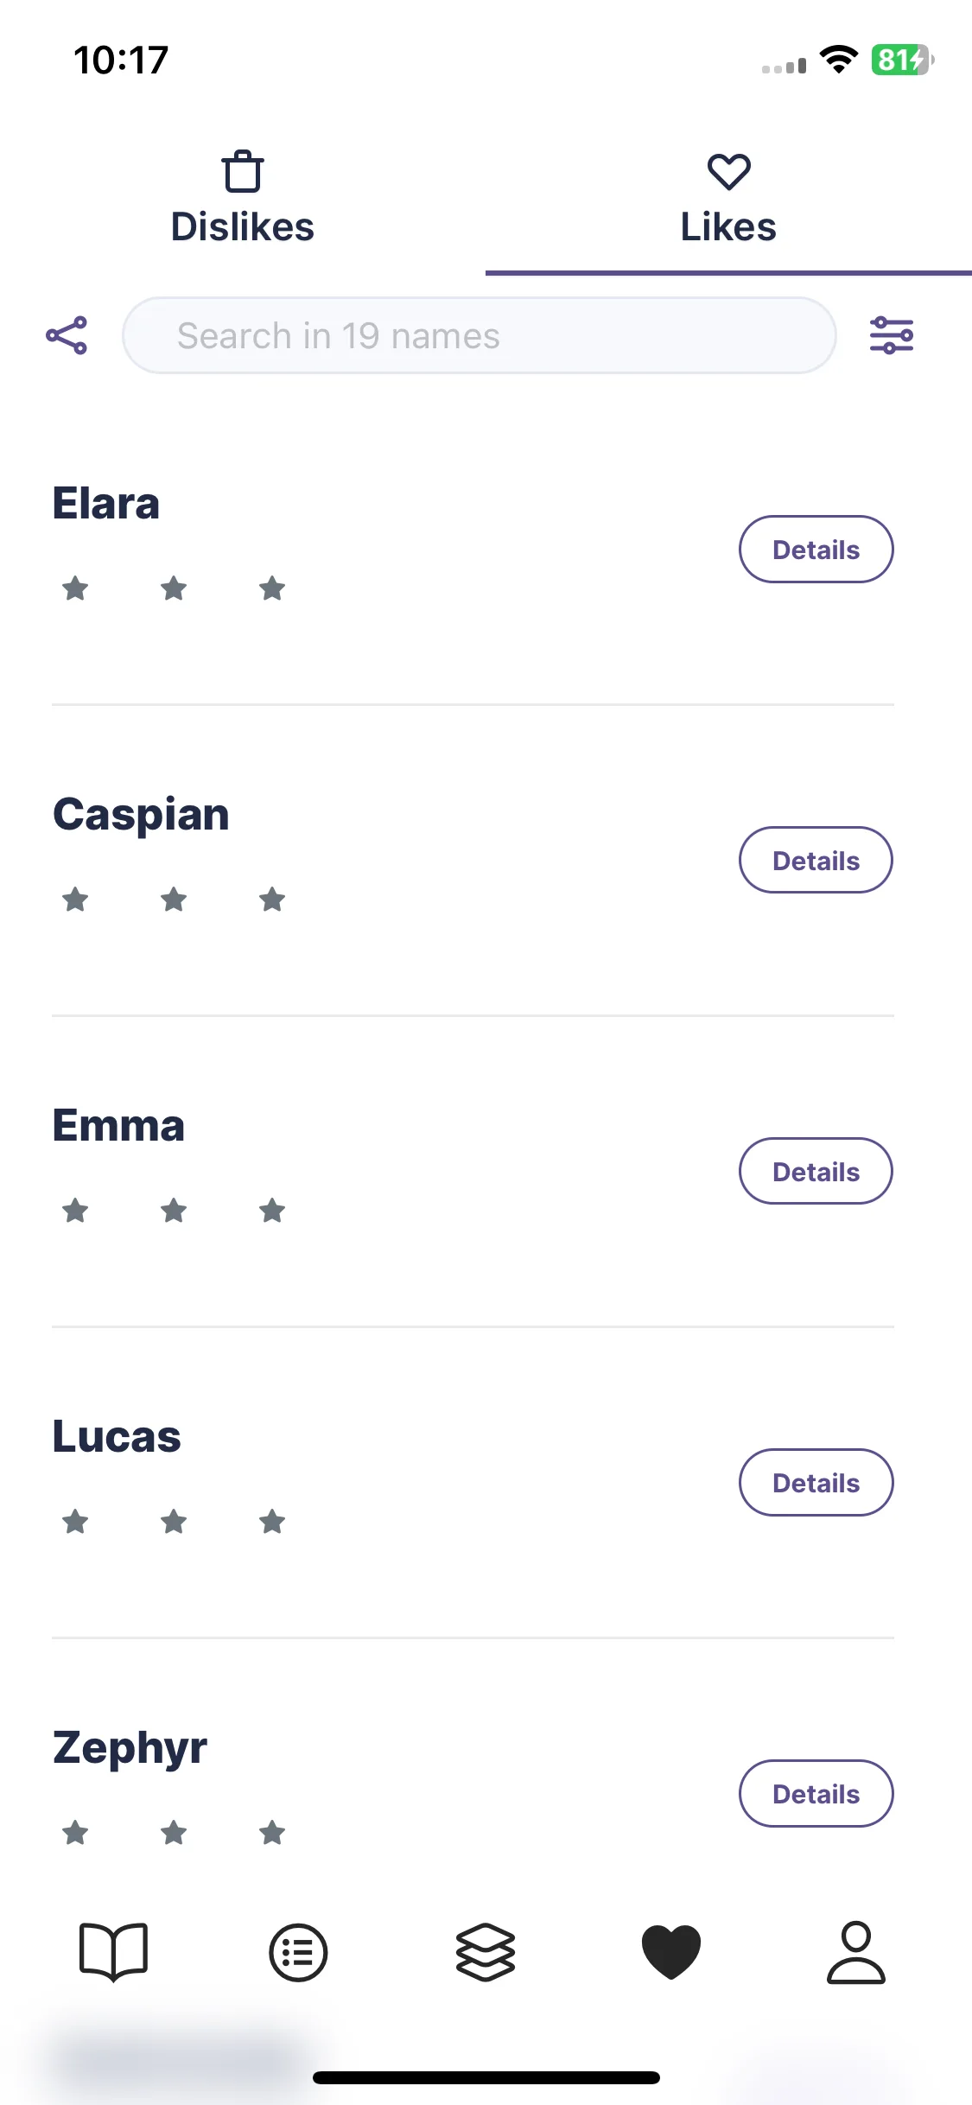972x2105 pixels.
Task: Open Details for Zephyr
Action: point(816,1794)
